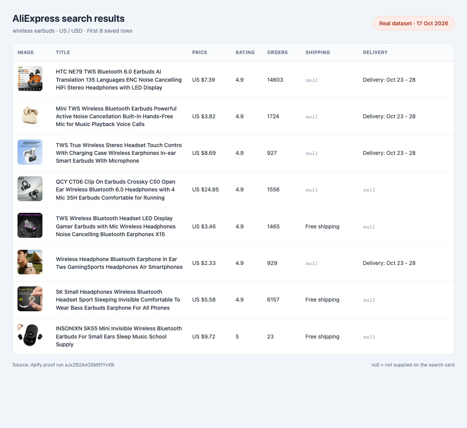Select the HTC NE79 TWS Bluetooth 6.0 title
The image size is (467, 428).
click(119, 80)
